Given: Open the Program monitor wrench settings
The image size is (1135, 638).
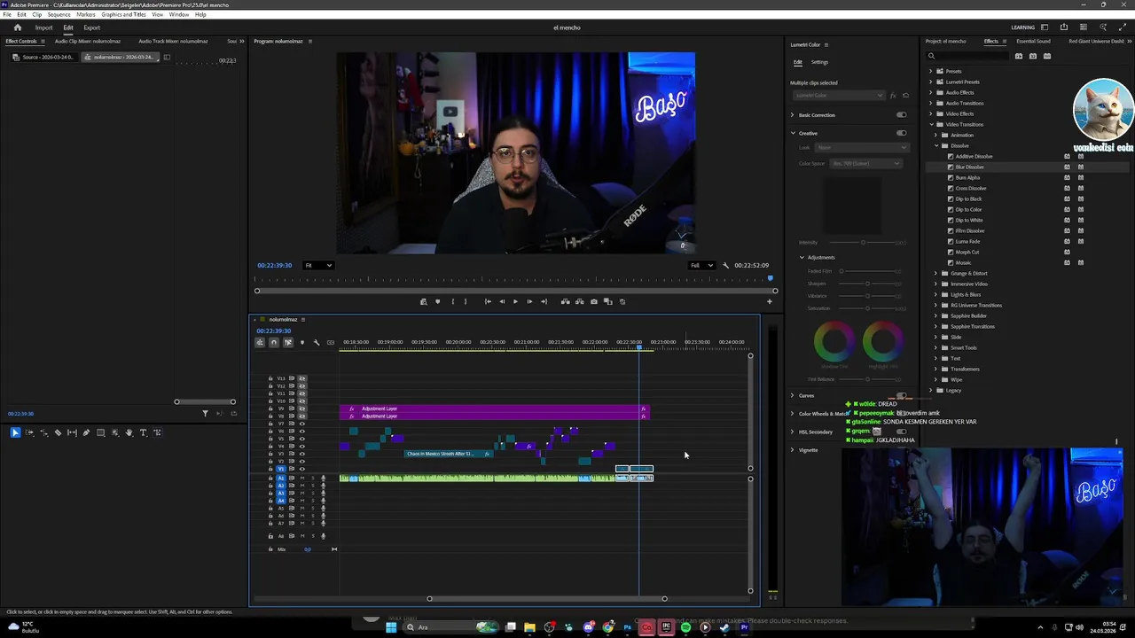Looking at the screenshot, I should pos(726,265).
